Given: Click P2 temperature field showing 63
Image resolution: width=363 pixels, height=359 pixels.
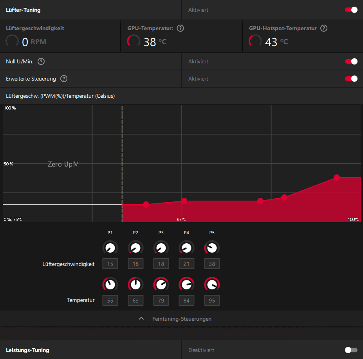Looking at the screenshot, I should (135, 300).
